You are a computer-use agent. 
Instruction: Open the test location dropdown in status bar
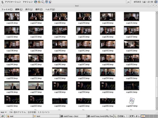pyautogui.click(x=3, y=112)
